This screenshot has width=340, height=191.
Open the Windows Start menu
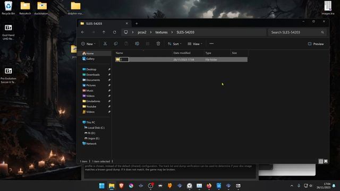101,186
